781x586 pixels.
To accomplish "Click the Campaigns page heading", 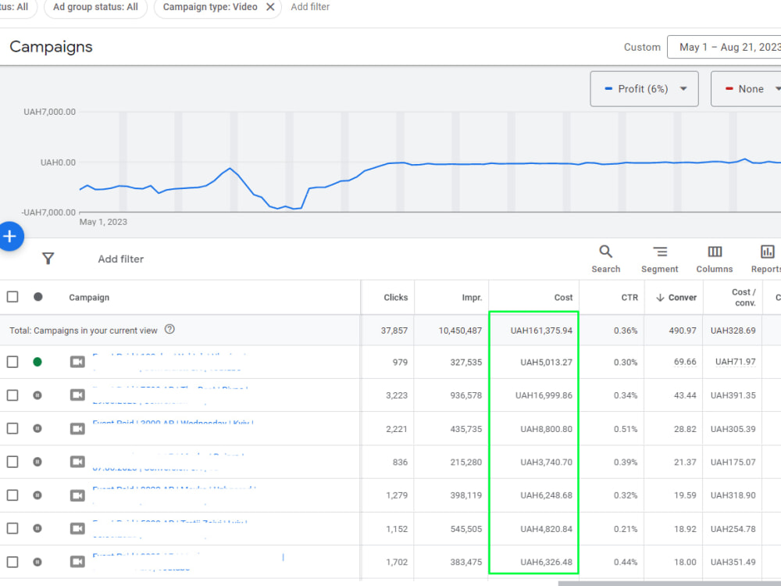I will [x=51, y=47].
